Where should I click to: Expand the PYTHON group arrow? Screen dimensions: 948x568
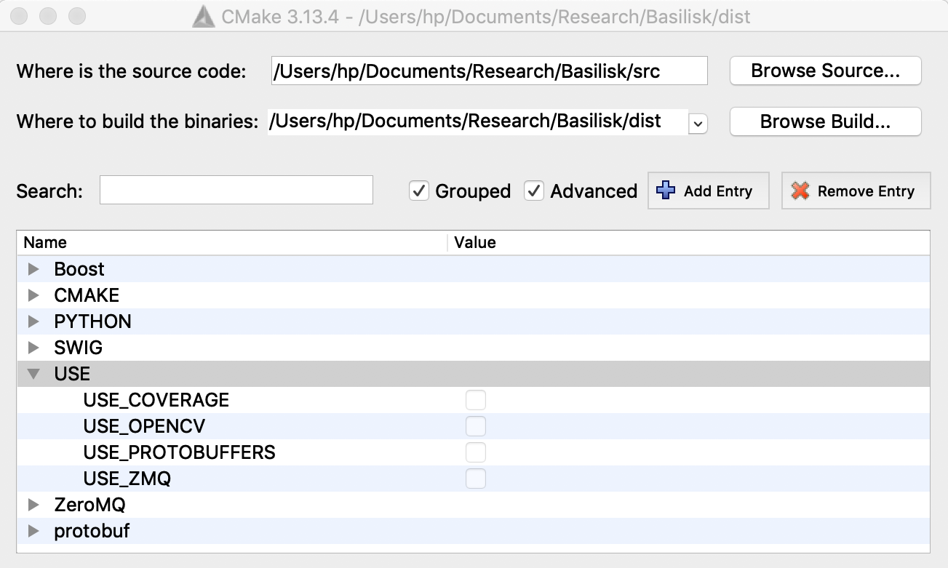pyautogui.click(x=33, y=321)
